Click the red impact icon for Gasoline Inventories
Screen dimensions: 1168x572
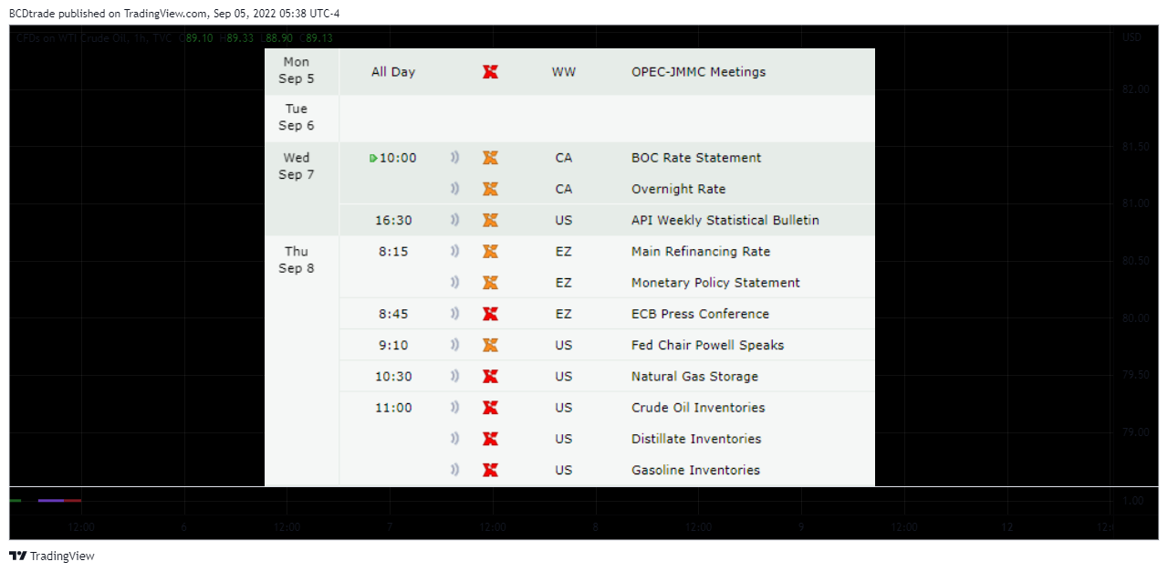(490, 470)
